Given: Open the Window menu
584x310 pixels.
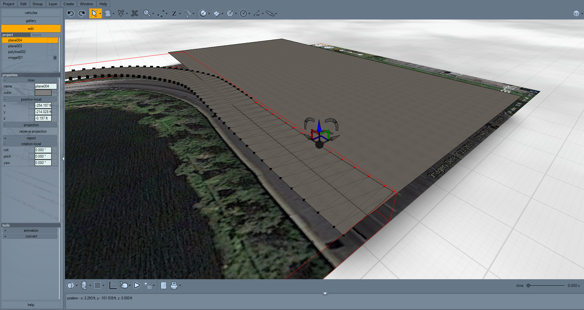Looking at the screenshot, I should [87, 4].
